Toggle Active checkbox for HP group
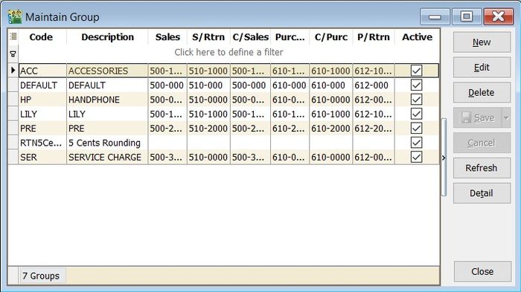The image size is (521, 292). point(416,100)
